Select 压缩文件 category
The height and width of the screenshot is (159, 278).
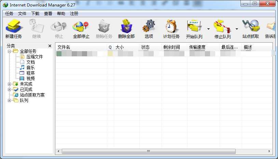(x=31, y=57)
